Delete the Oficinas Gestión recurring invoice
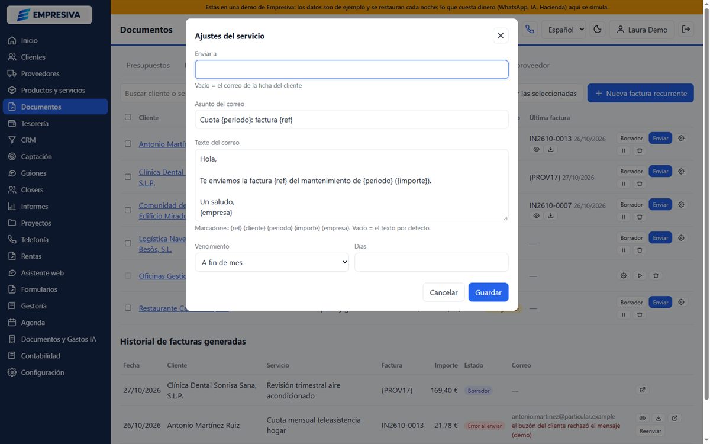Viewport: 710px width, 444px height. pyautogui.click(x=656, y=275)
